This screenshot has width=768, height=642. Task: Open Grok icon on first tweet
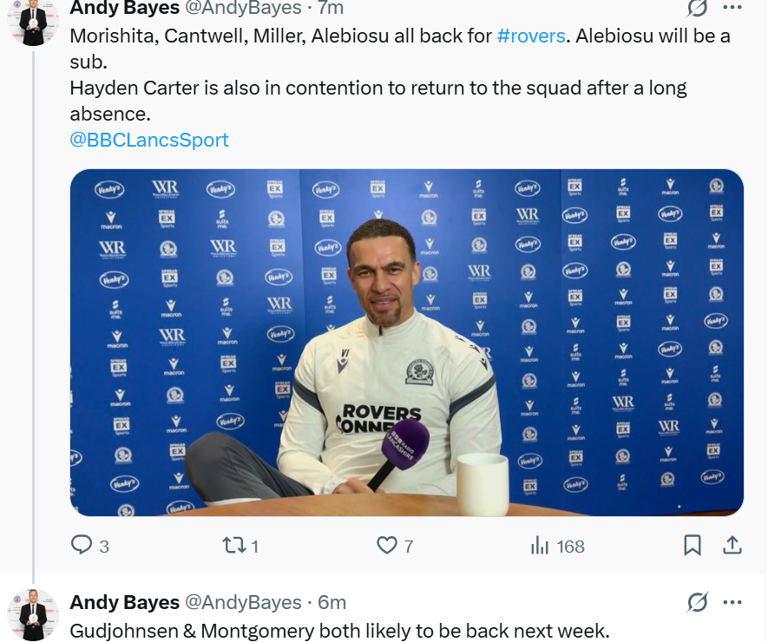coord(697,8)
